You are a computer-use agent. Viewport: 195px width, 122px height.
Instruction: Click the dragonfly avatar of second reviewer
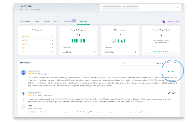coord(23,93)
